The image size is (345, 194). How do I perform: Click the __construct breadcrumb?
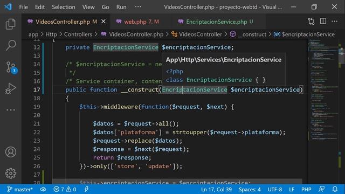point(252,34)
